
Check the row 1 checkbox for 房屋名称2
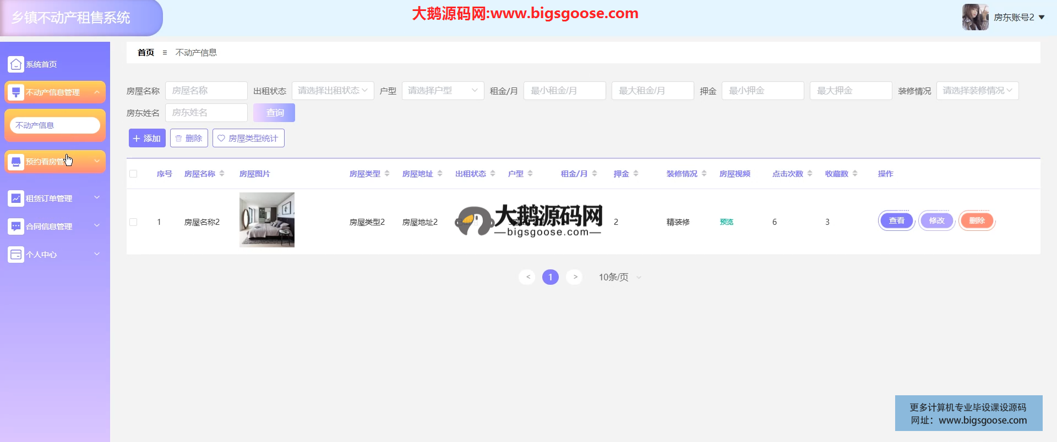pyautogui.click(x=133, y=222)
